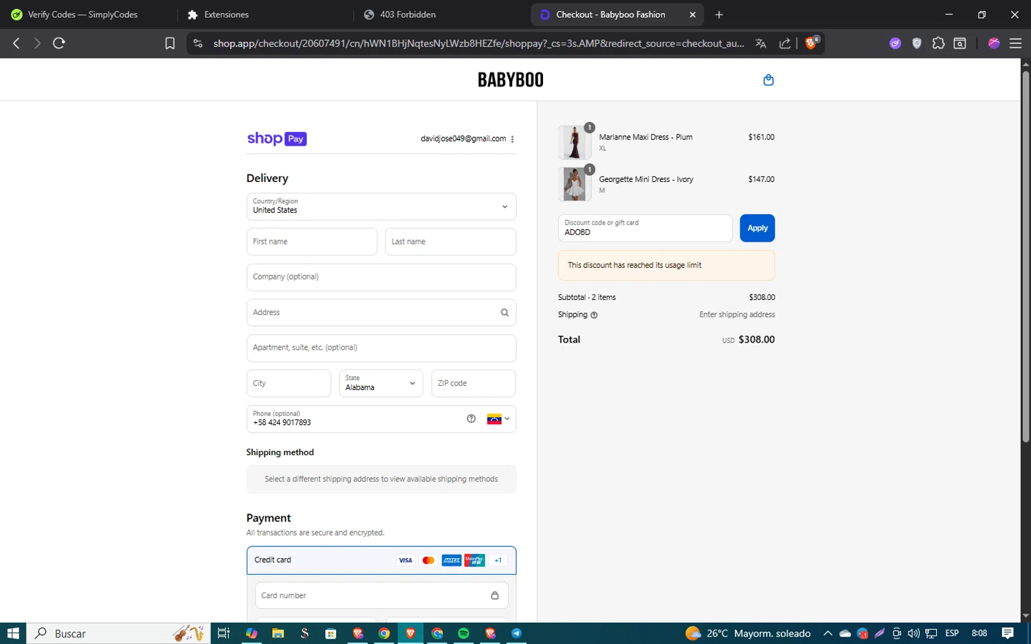This screenshot has width=1031, height=644.
Task: Click the UnionPay card logo
Action: pyautogui.click(x=474, y=560)
